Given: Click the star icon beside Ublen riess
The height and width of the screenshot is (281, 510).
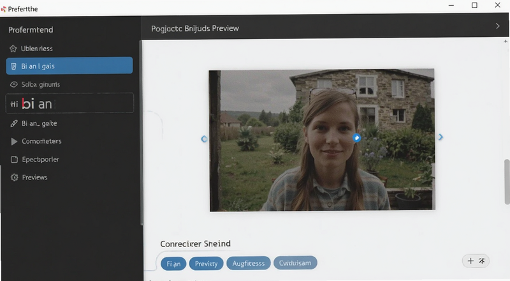Looking at the screenshot, I should pyautogui.click(x=13, y=49).
